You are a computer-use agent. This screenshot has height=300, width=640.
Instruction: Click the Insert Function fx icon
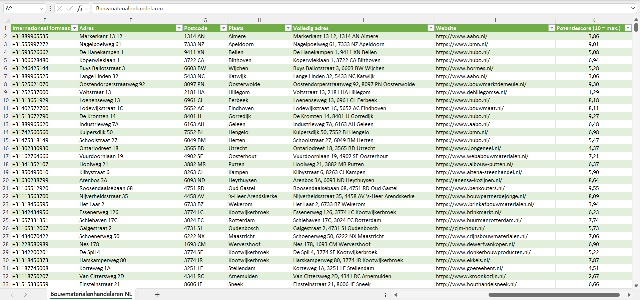coord(80,8)
